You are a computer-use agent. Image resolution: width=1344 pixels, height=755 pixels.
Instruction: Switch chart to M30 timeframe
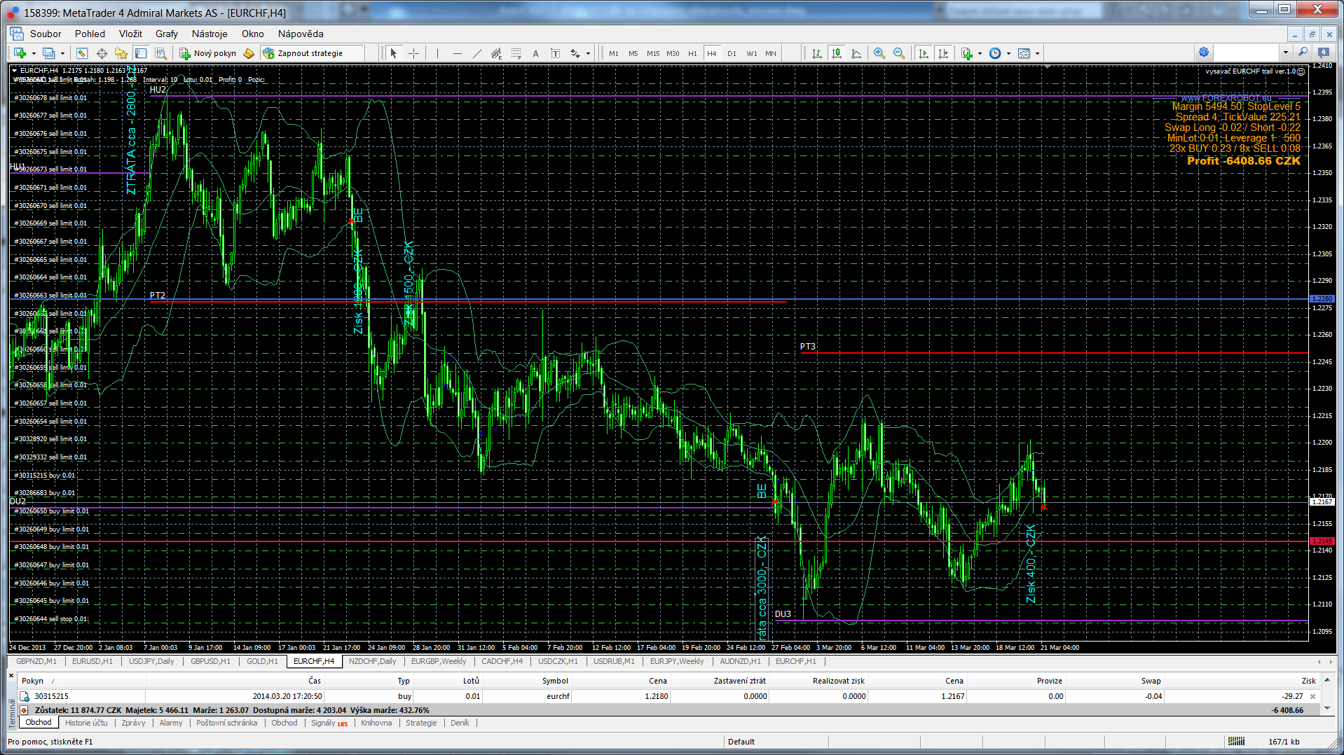click(x=673, y=53)
